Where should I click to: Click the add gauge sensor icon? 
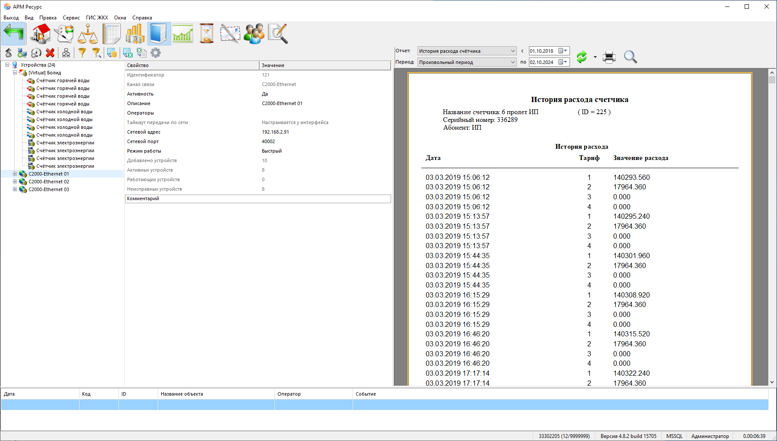tap(36, 53)
